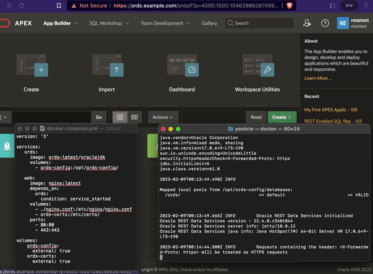Click the APEX Search field

point(259,23)
